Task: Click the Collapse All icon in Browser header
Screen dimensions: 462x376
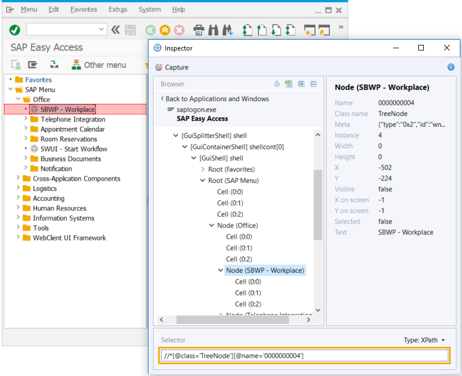Action: coord(313,84)
